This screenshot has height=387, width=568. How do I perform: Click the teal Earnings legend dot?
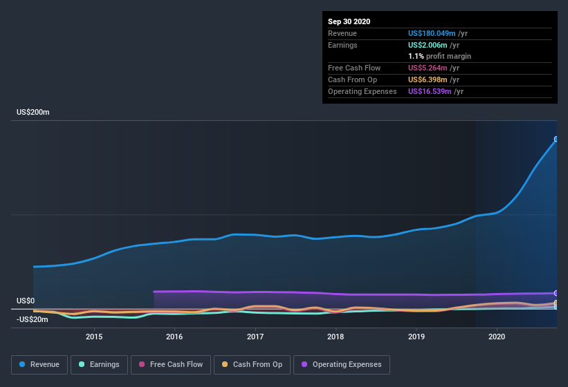[82, 364]
